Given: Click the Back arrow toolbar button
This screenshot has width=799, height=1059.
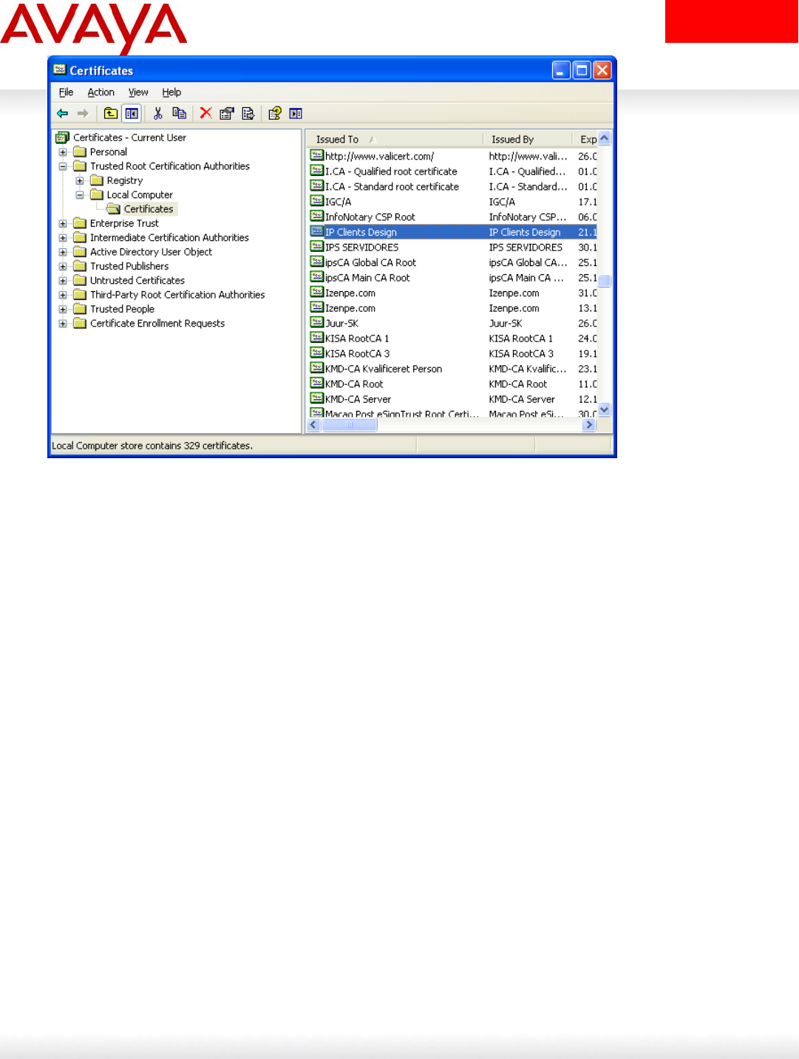Looking at the screenshot, I should pyautogui.click(x=62, y=113).
